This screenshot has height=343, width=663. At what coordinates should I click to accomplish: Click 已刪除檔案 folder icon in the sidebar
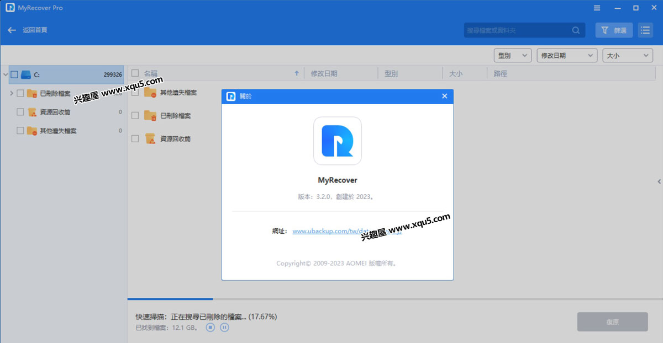(32, 93)
